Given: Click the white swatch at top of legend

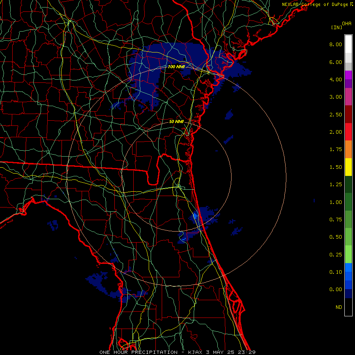Looking at the screenshot, I should pyautogui.click(x=348, y=44).
